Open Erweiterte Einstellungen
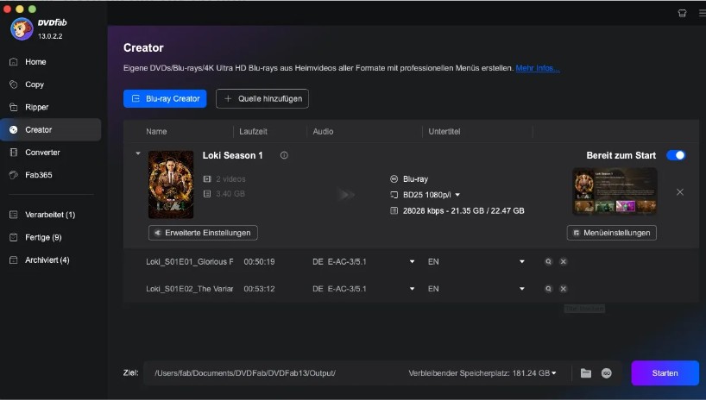This screenshot has width=706, height=400. [203, 233]
